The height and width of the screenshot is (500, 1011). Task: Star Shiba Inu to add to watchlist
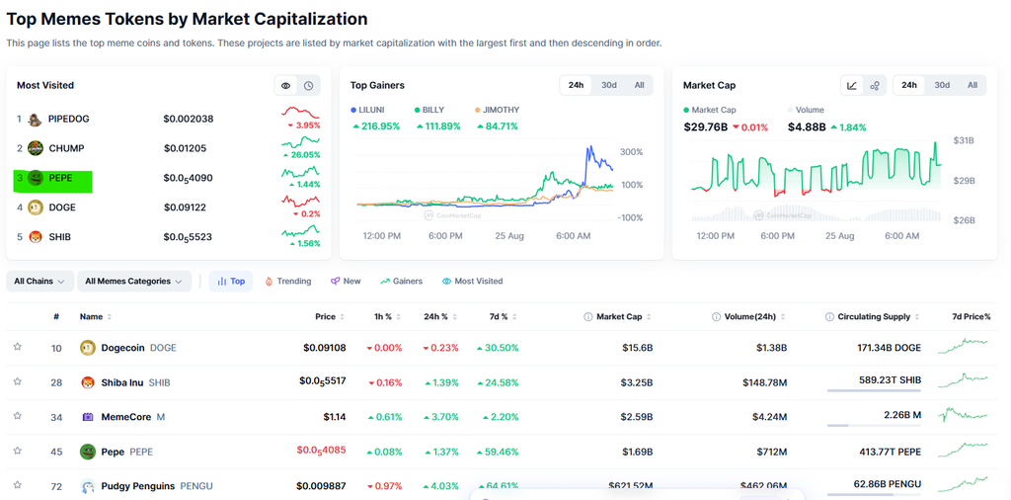pyautogui.click(x=18, y=382)
